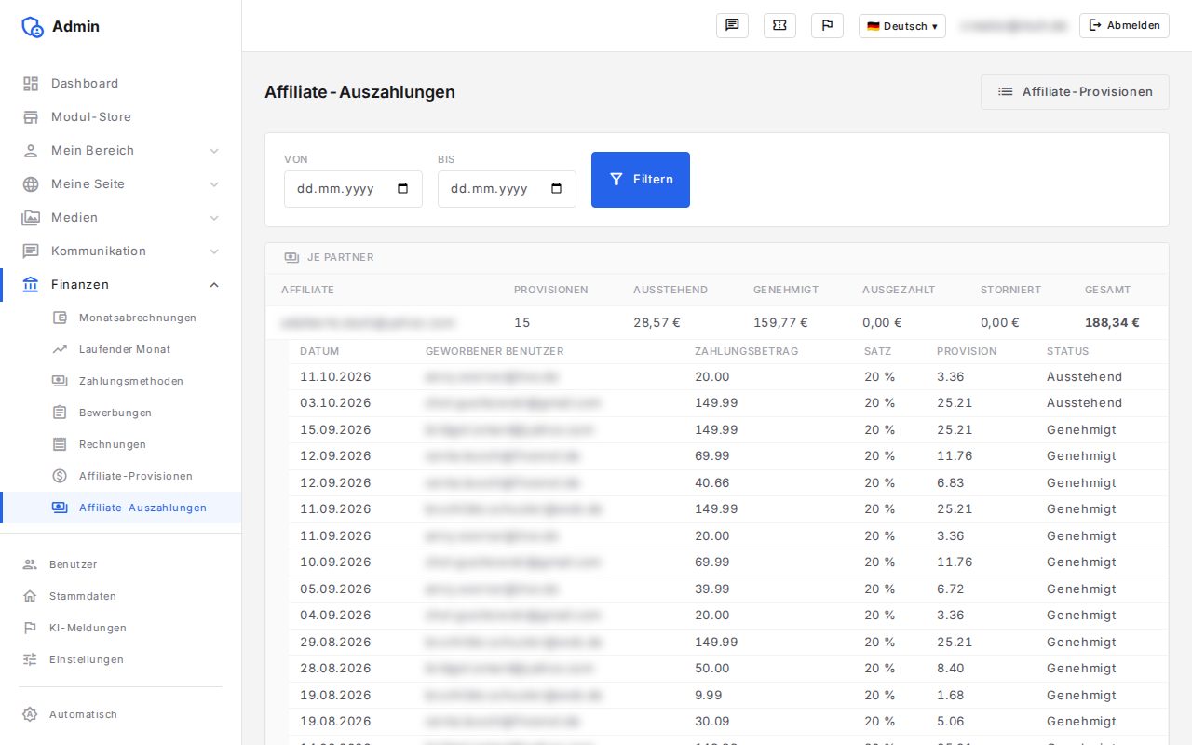This screenshot has width=1192, height=745.
Task: Click the Benutzer people icon
Action: click(30, 564)
